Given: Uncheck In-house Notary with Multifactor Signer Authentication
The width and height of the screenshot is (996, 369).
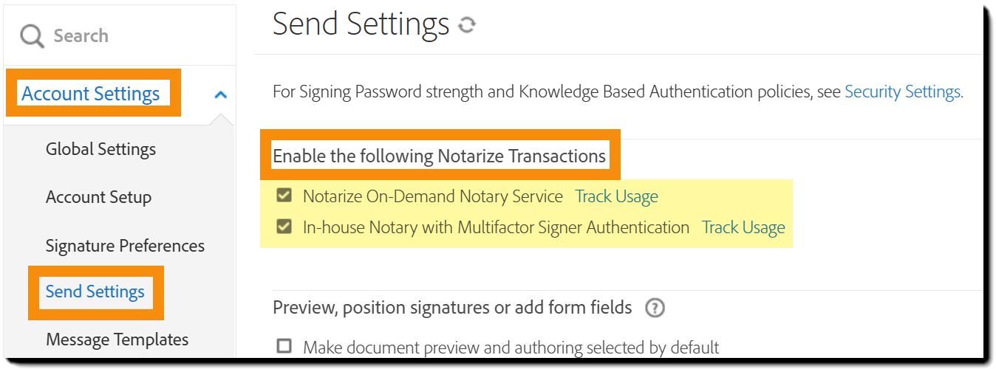Looking at the screenshot, I should pos(284,227).
